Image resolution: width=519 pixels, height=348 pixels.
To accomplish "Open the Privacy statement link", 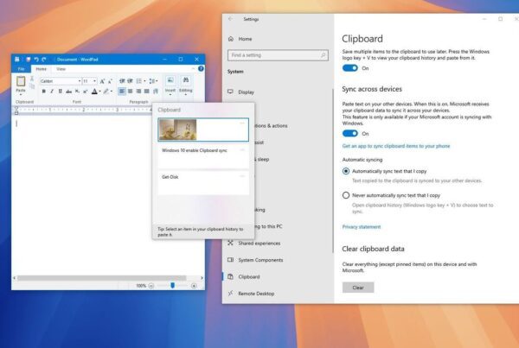I will 362,227.
